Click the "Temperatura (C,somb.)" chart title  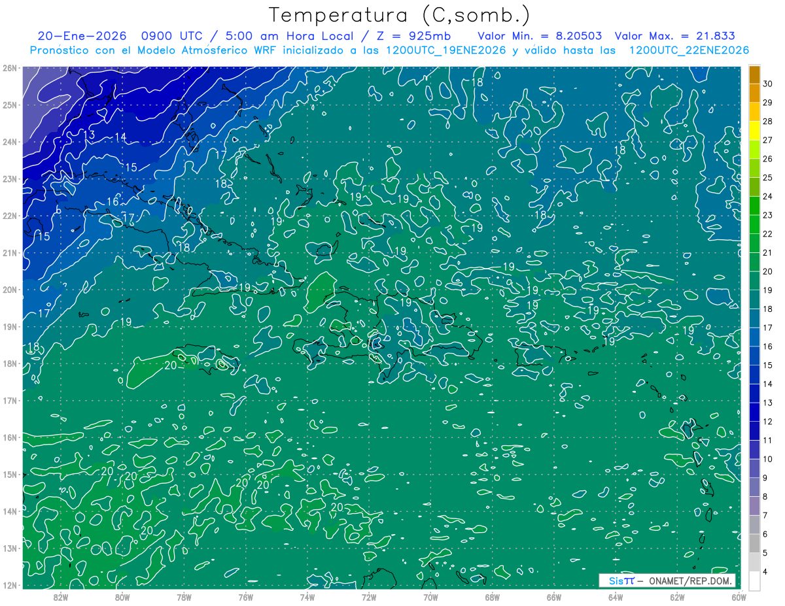[400, 15]
